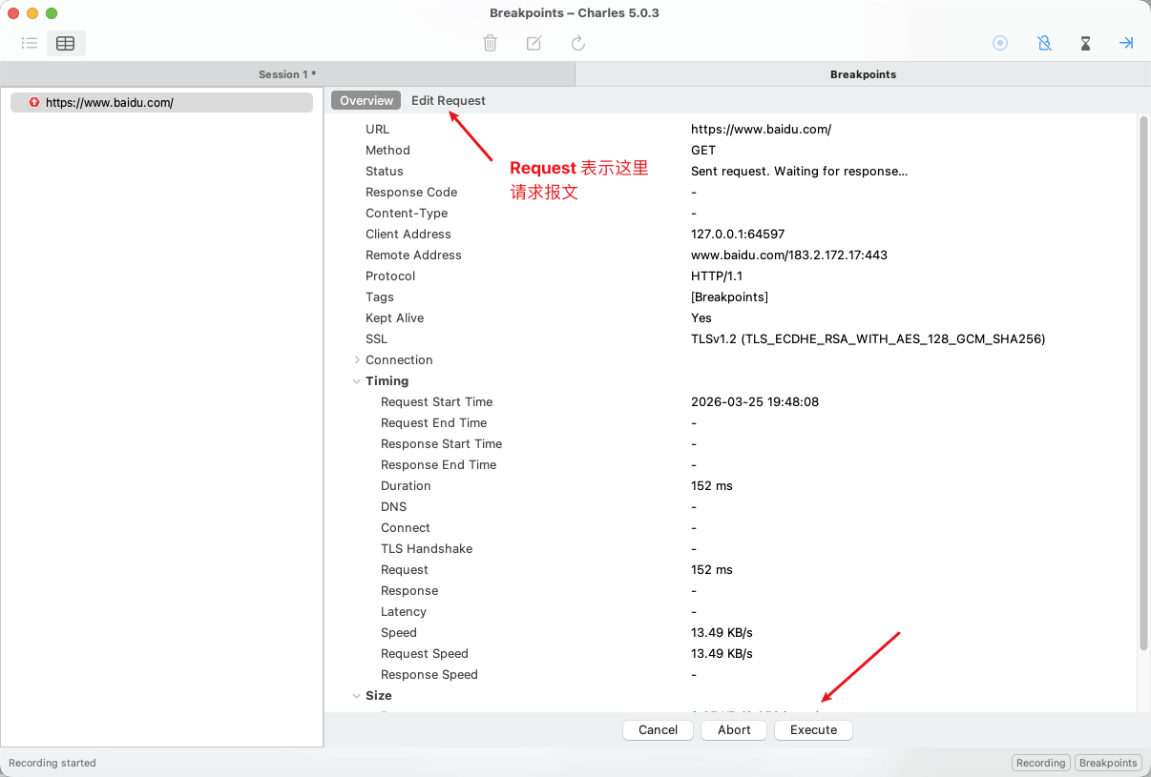
Task: Expand the Connection section
Action: tap(357, 360)
